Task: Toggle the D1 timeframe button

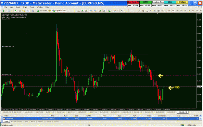Action: [x=193, y=11]
